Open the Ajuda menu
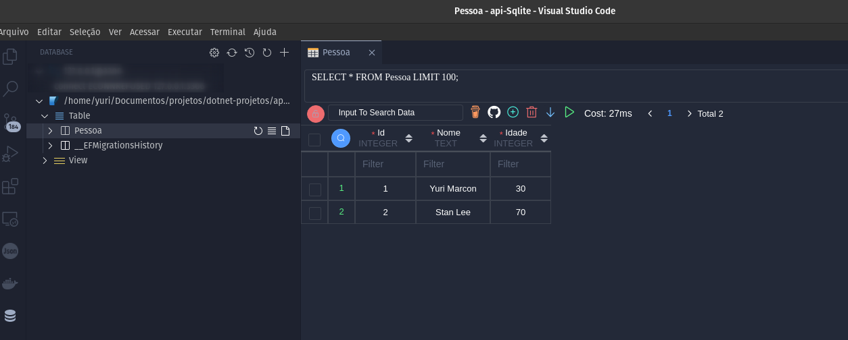 point(265,32)
